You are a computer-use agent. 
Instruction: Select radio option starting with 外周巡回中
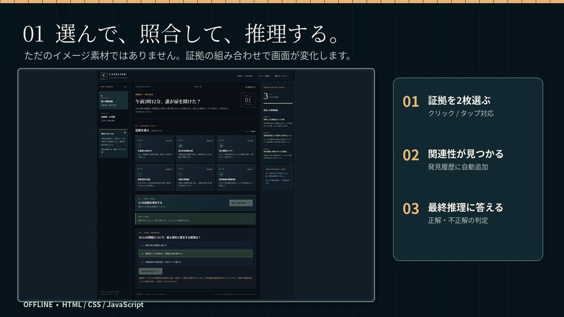pyautogui.click(x=196, y=262)
